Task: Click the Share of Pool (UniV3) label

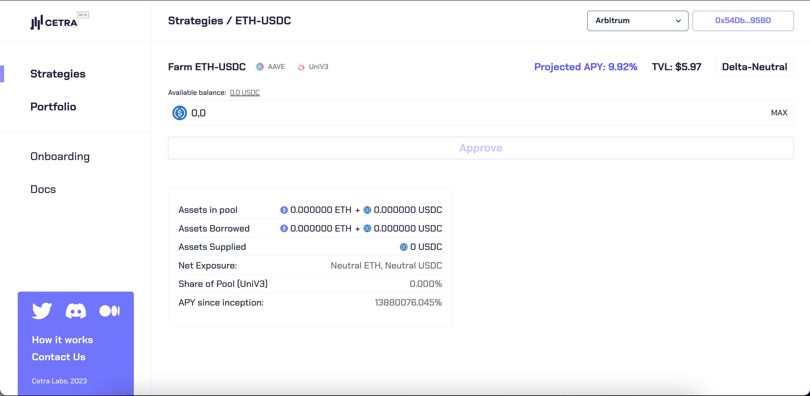Action: [x=223, y=284]
